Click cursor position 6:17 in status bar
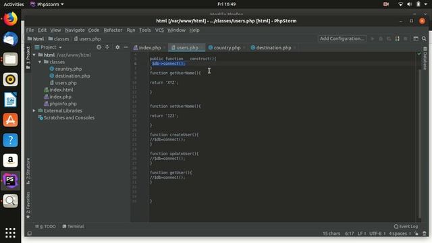432x243 pixels. pos(350,234)
